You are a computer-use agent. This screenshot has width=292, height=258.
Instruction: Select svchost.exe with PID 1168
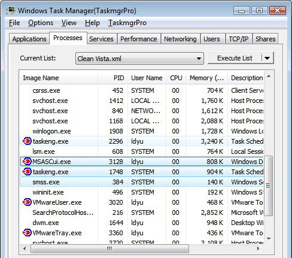(142, 121)
